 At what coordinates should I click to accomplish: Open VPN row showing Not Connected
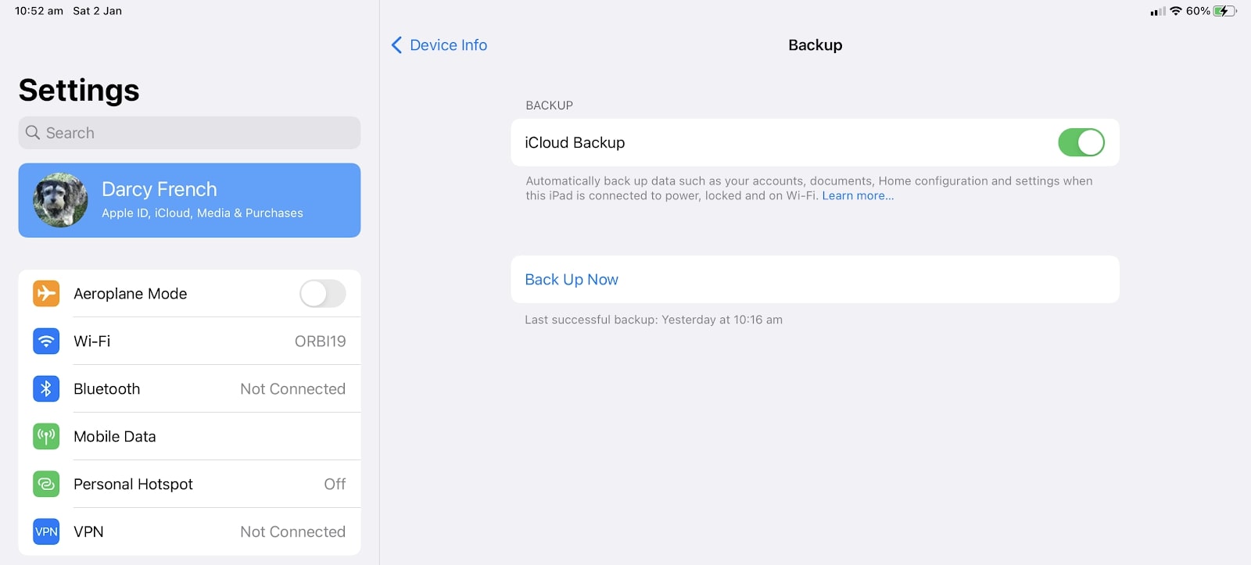(x=189, y=532)
